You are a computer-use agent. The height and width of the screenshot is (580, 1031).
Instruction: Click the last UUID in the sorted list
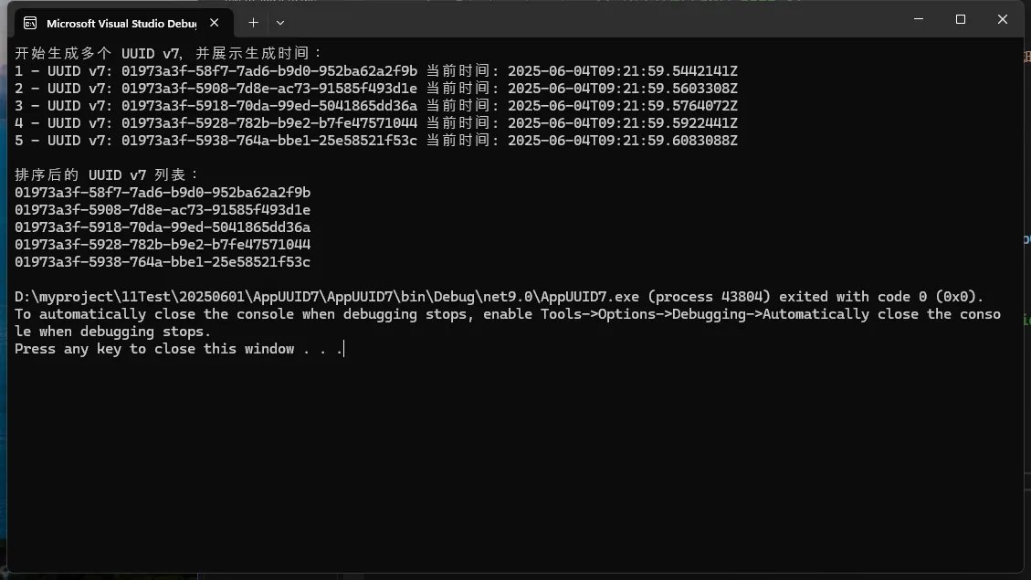163,262
